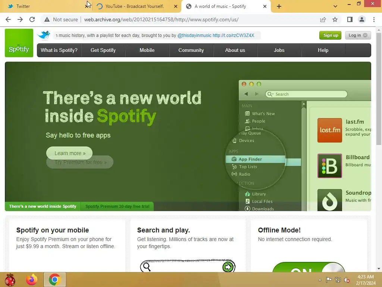Show hidden system tray icons
382x287 pixels.
coord(320,280)
